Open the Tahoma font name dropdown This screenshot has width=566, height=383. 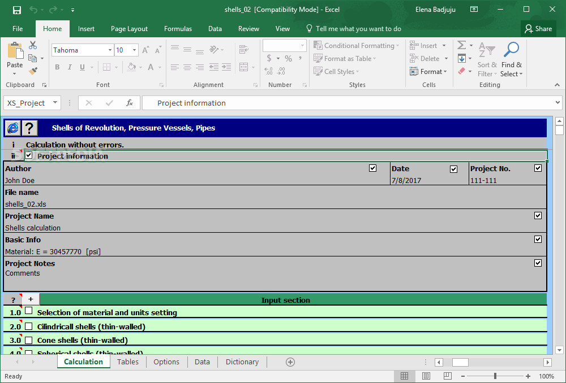coord(110,50)
